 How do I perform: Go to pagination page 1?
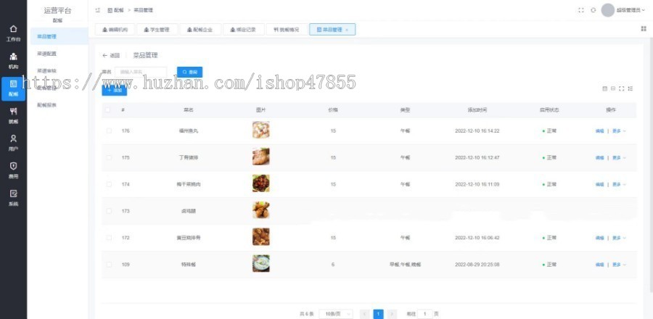[378, 314]
